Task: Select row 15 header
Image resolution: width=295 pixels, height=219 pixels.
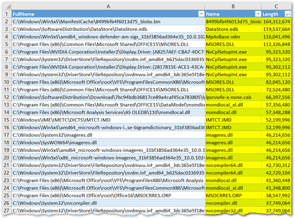Action: click(x=7, y=120)
